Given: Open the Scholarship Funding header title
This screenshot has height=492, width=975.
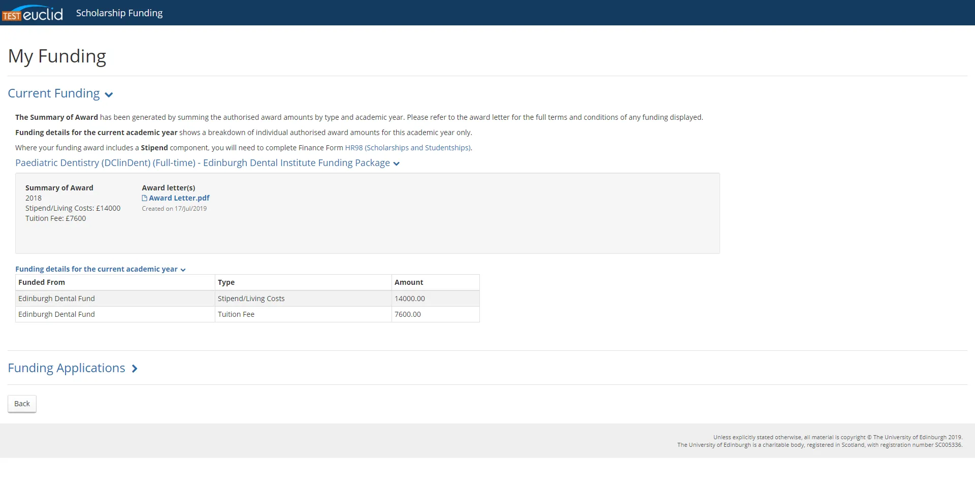Looking at the screenshot, I should click(x=119, y=13).
